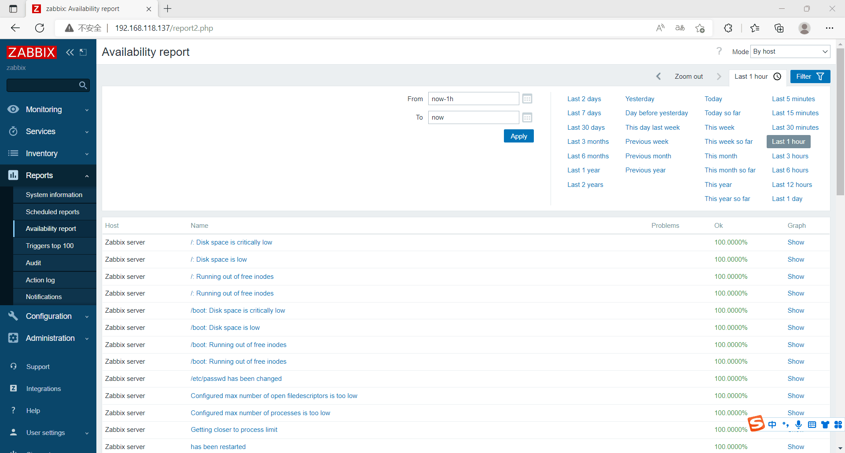Open new browser tab
845x453 pixels.
[x=168, y=8]
